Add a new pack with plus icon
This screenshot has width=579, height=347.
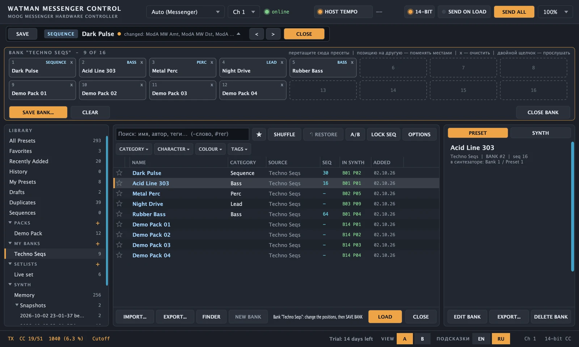click(98, 223)
